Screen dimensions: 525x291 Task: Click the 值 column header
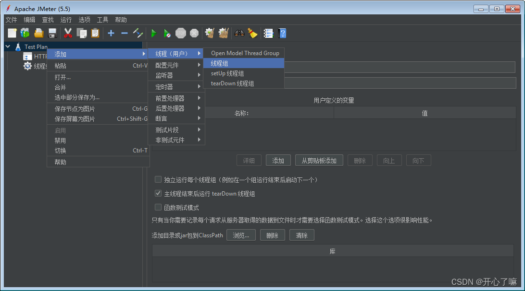(425, 113)
